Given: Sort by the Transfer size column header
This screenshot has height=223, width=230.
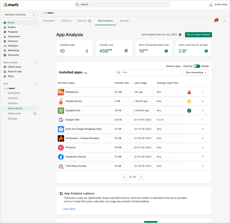Looking at the screenshot, I should point(122,83).
